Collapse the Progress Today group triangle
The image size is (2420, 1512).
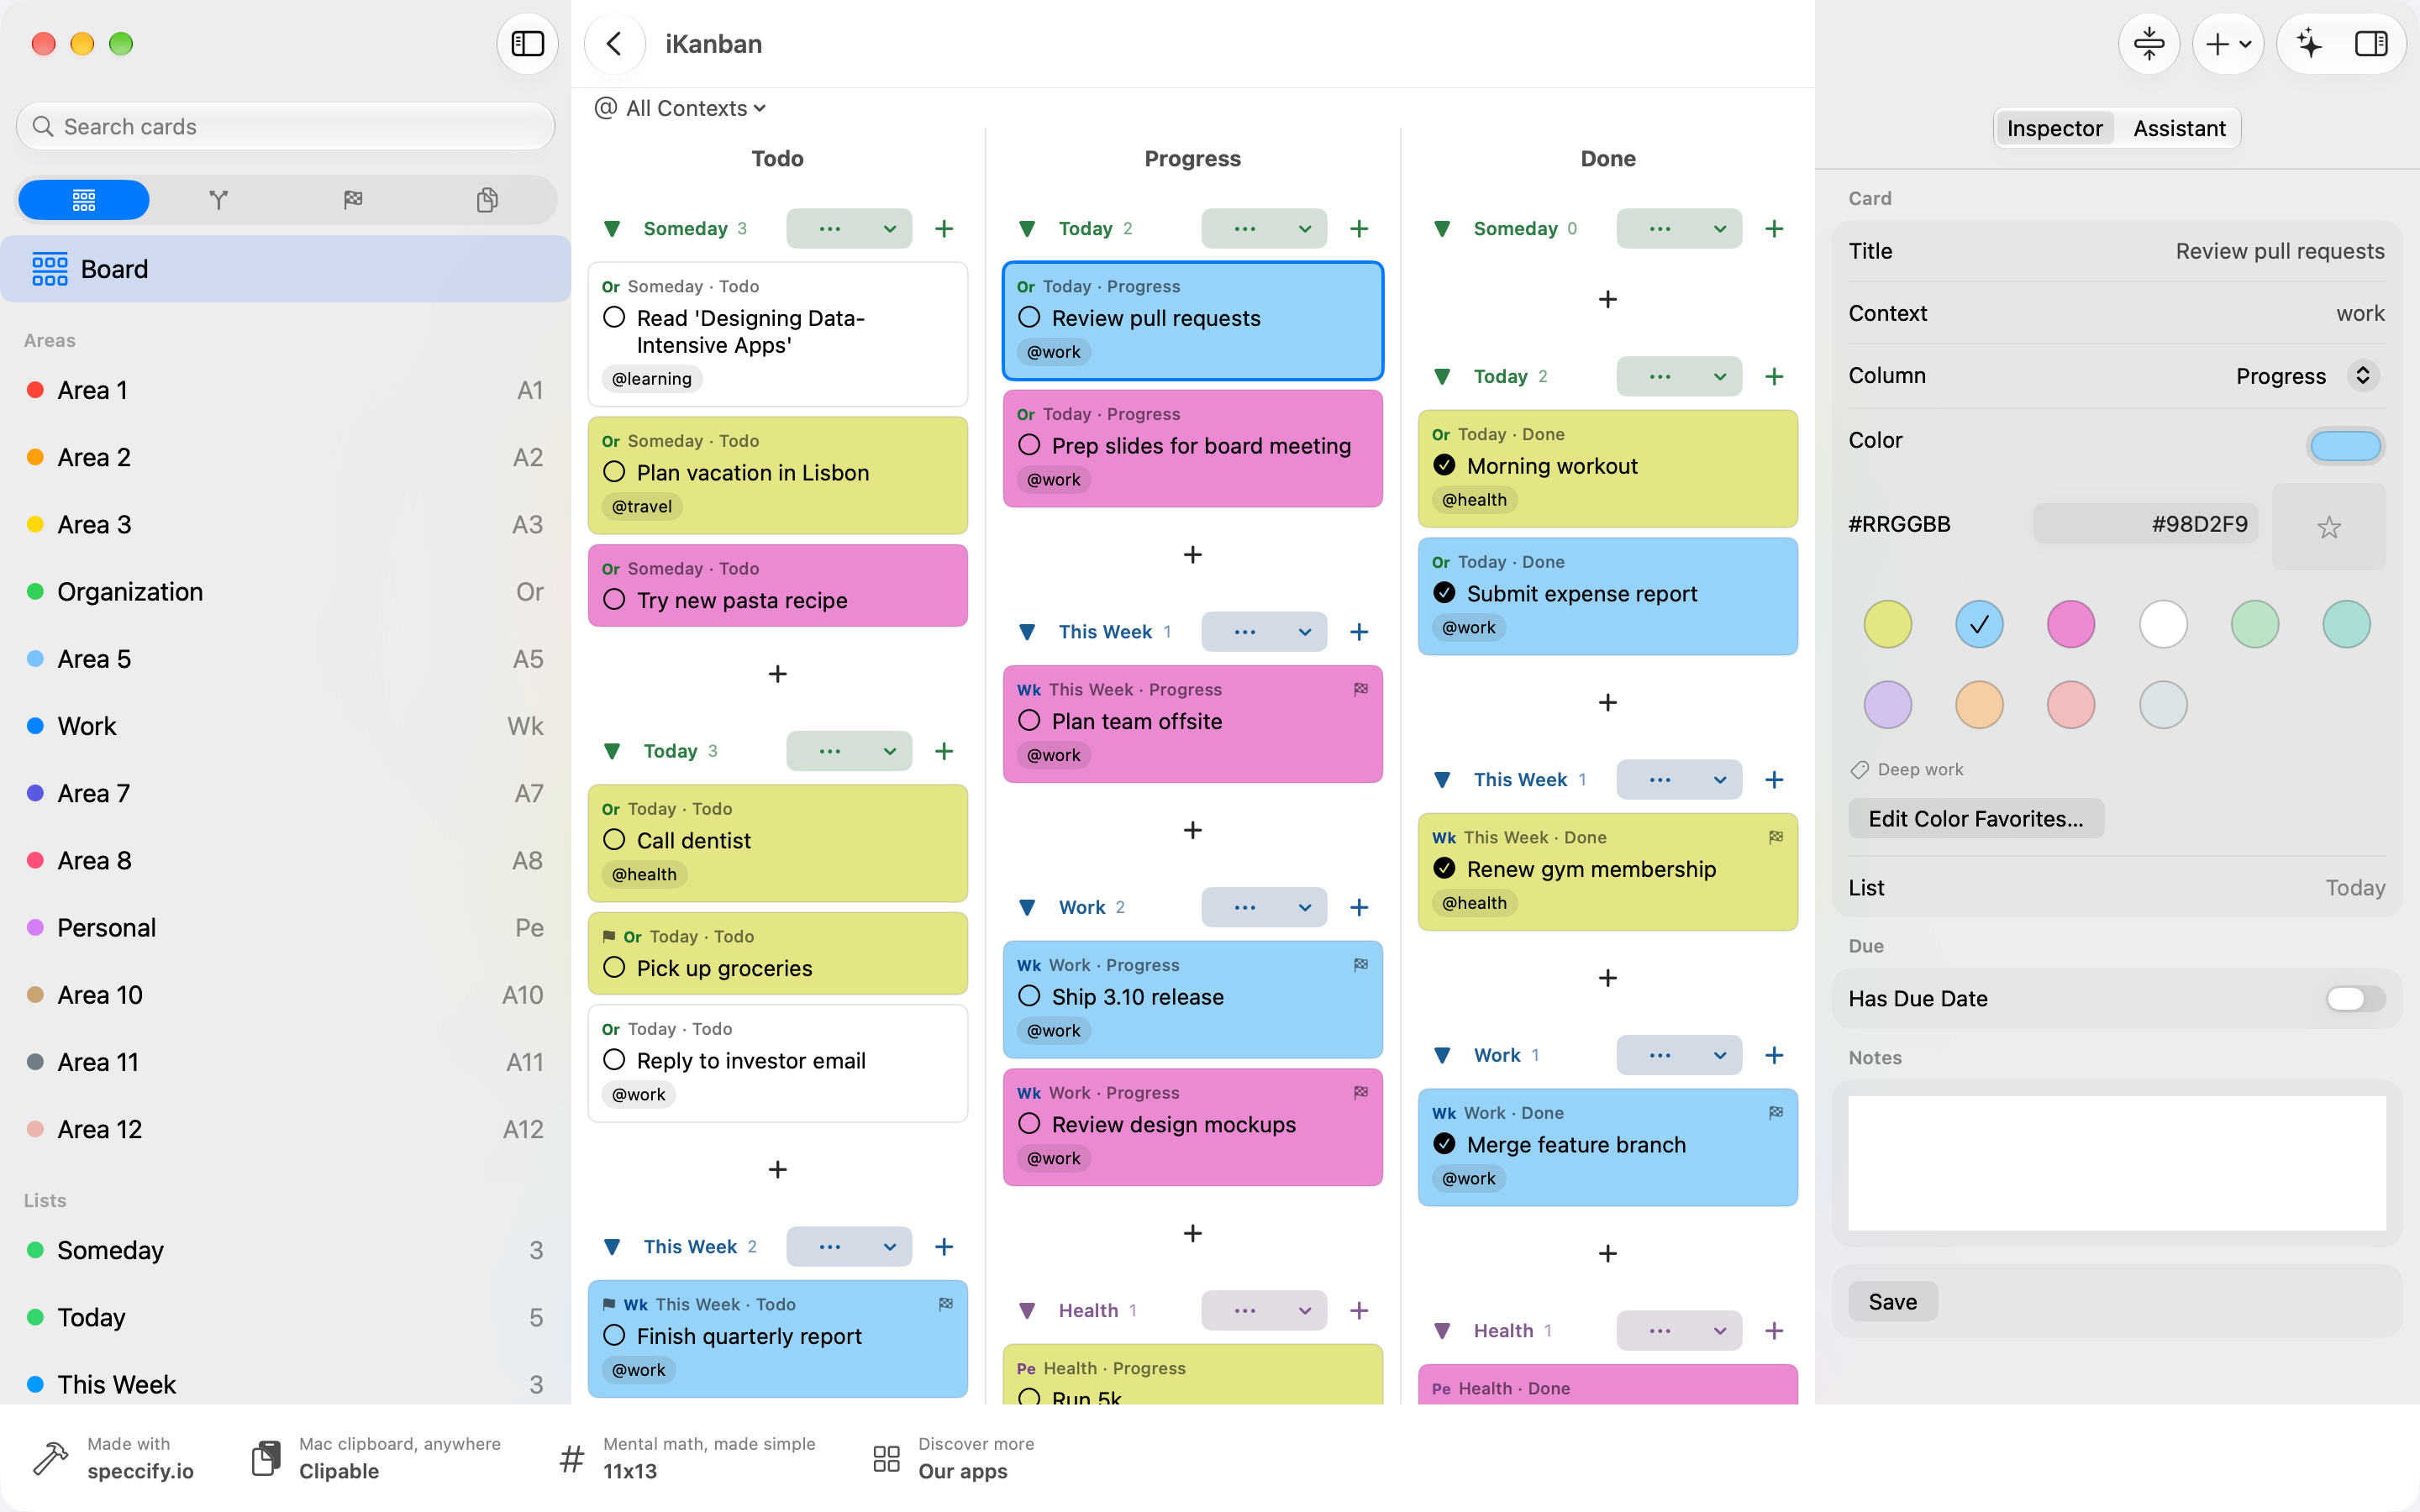1027,229
